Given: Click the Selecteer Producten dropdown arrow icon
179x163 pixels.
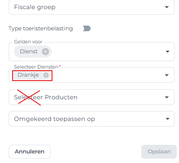Looking at the screenshot, I should click(x=167, y=97).
